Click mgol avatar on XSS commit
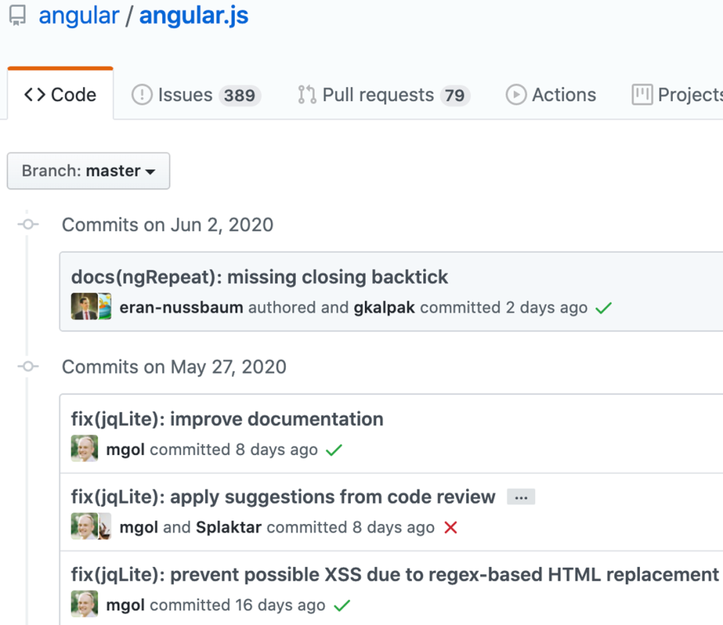The image size is (723, 625). click(x=84, y=604)
